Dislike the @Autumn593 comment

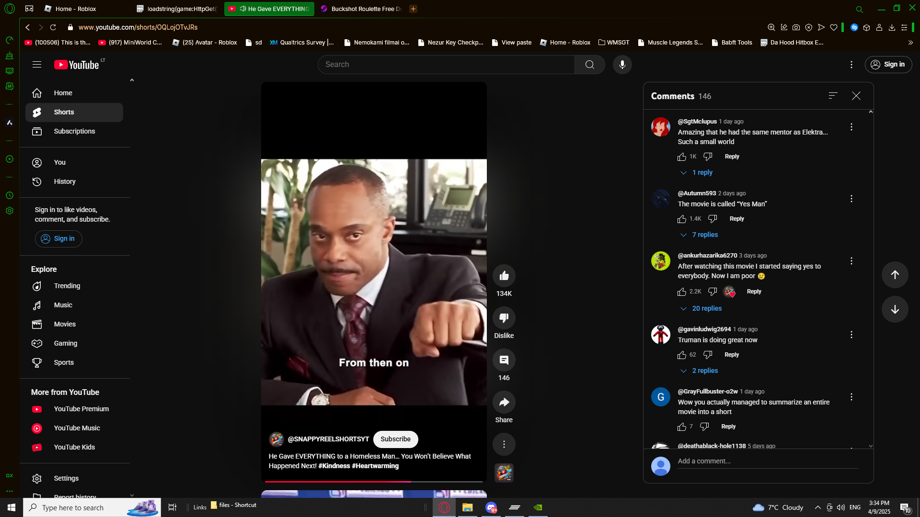[x=713, y=219]
